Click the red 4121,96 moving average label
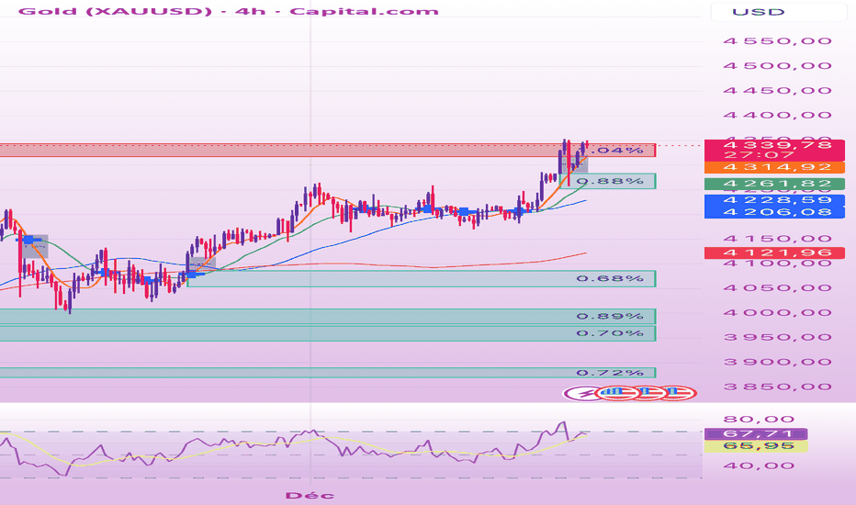 (774, 252)
